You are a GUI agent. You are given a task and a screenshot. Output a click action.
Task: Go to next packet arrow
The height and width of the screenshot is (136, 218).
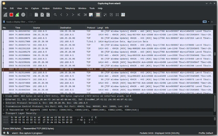[67, 15]
